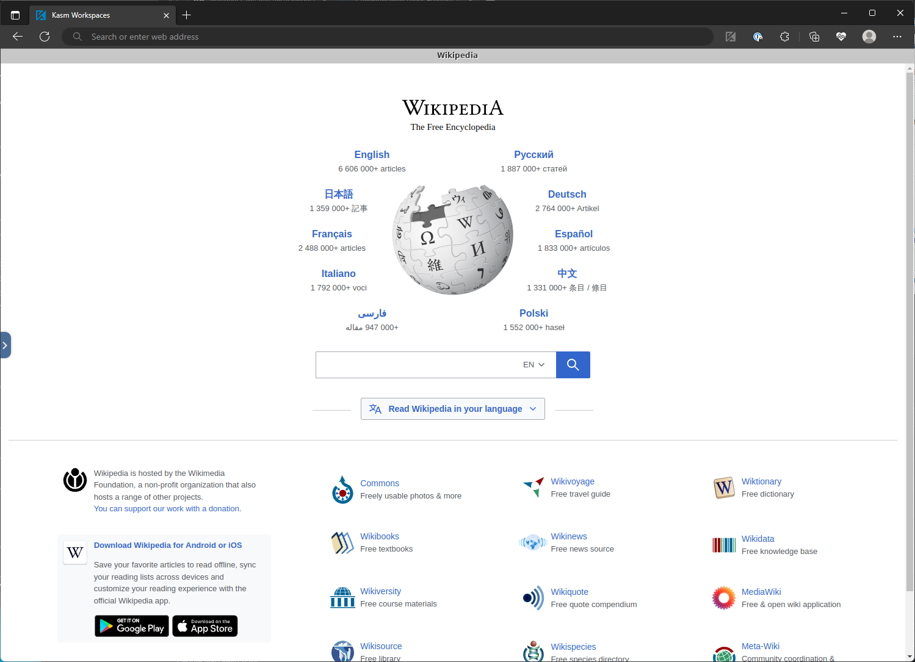915x662 pixels.
Task: Open the English Wikipedia link
Action: 371,155
